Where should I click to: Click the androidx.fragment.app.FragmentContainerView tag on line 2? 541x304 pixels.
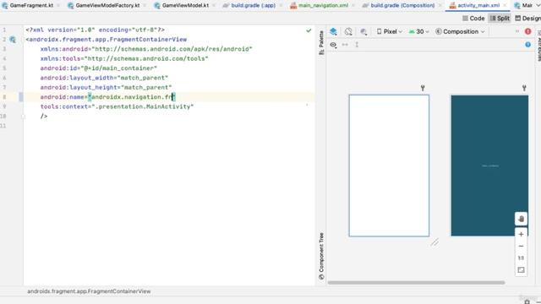click(106, 40)
